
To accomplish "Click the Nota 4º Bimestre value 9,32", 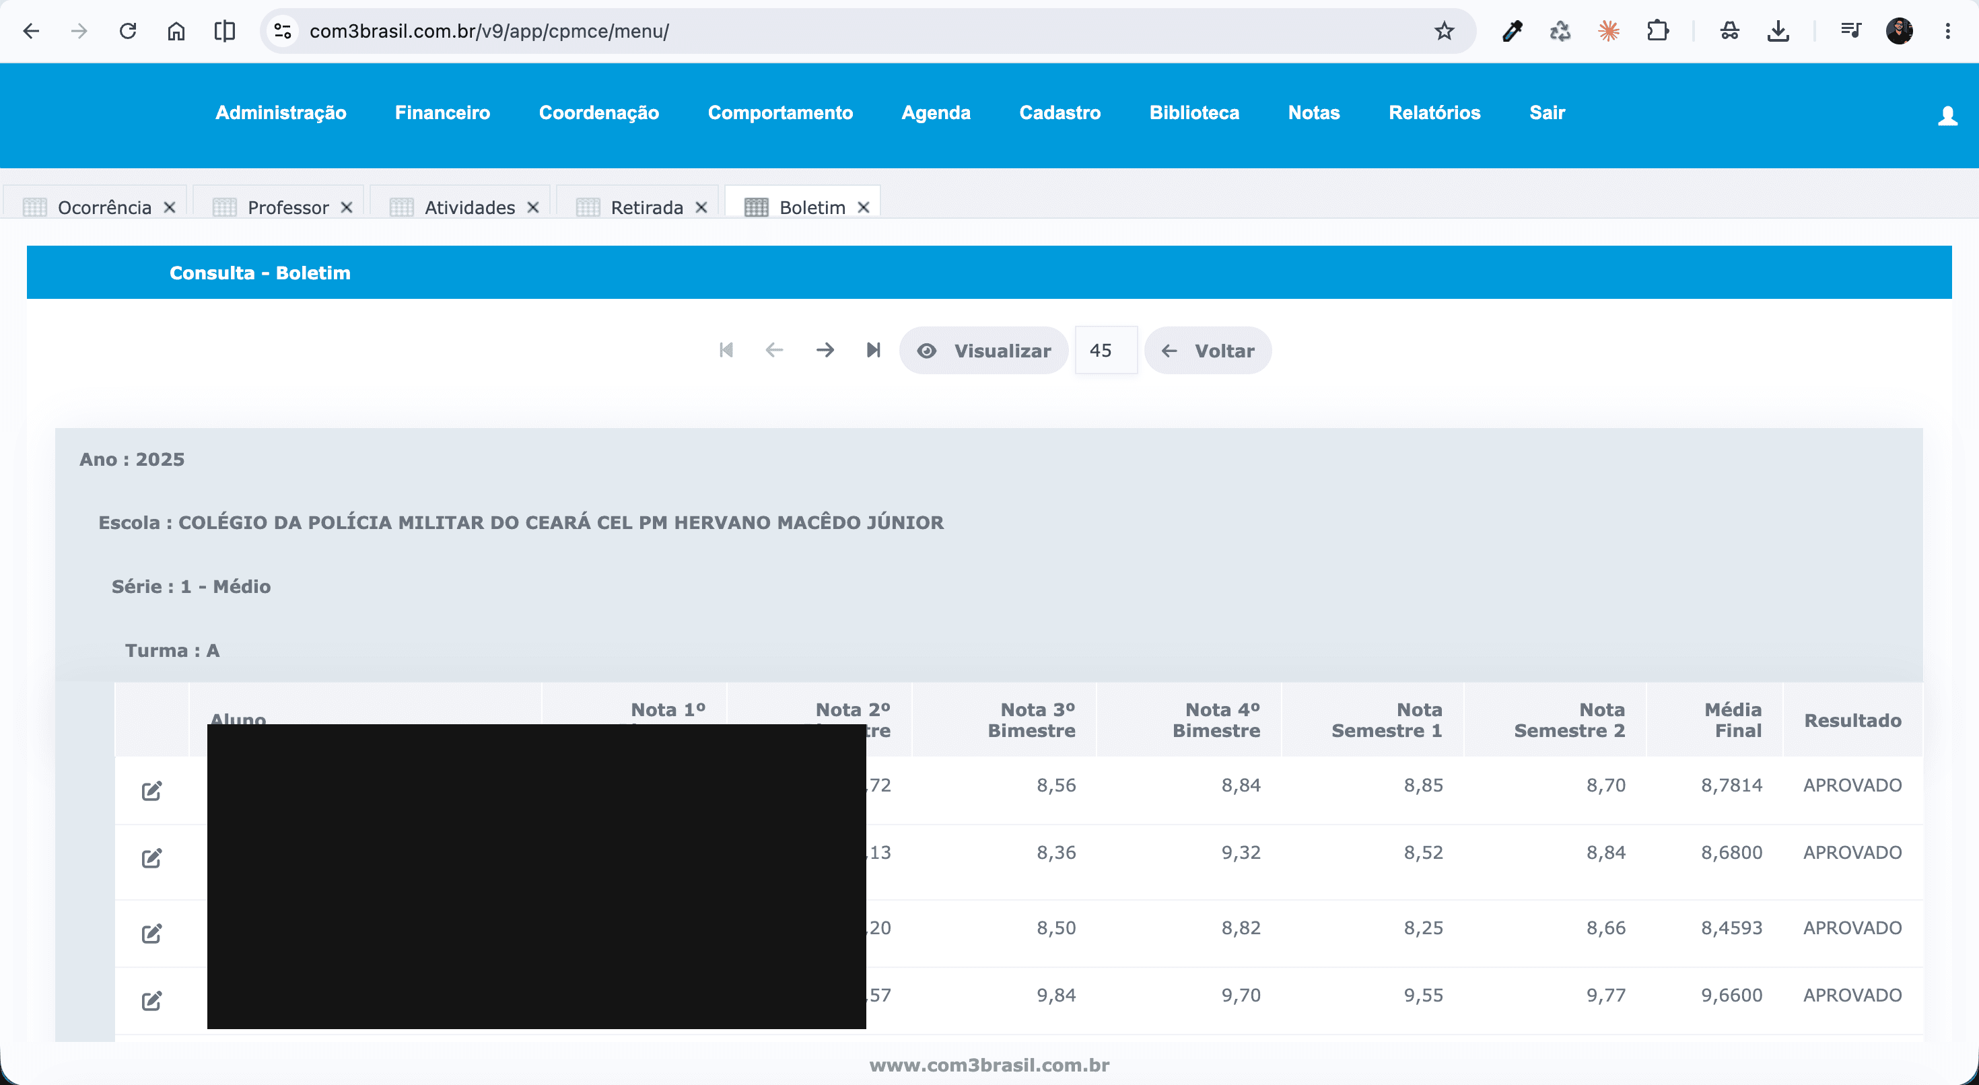I will (x=1241, y=852).
